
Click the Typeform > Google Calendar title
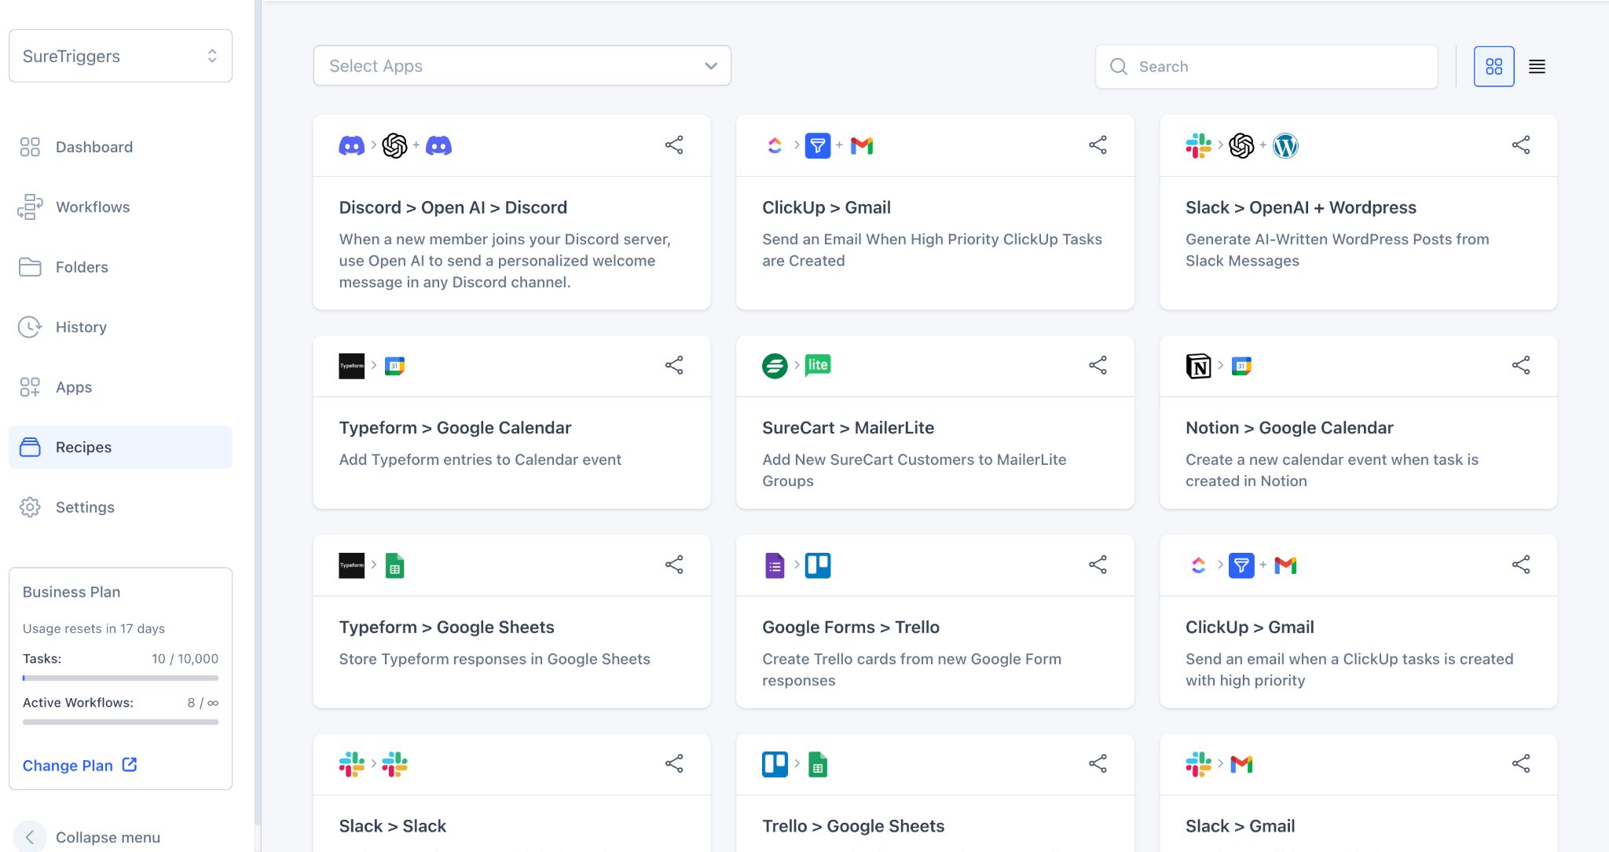pos(455,428)
